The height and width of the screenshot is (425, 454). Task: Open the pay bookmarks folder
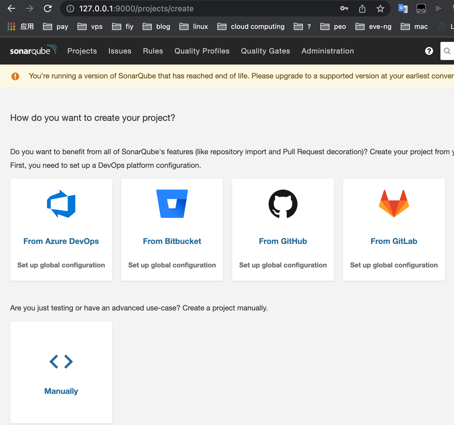point(55,27)
